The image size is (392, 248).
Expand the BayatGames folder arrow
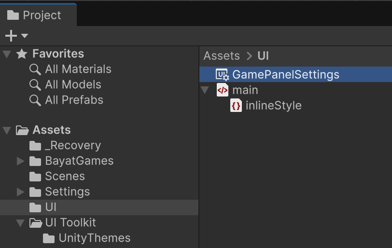[20, 161]
